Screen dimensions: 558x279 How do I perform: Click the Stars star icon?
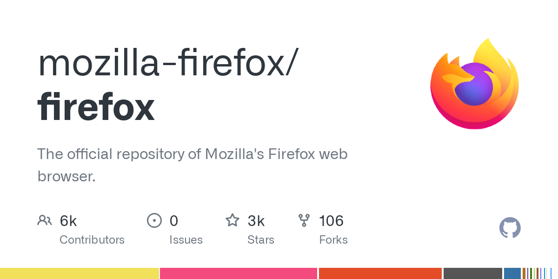(x=232, y=220)
